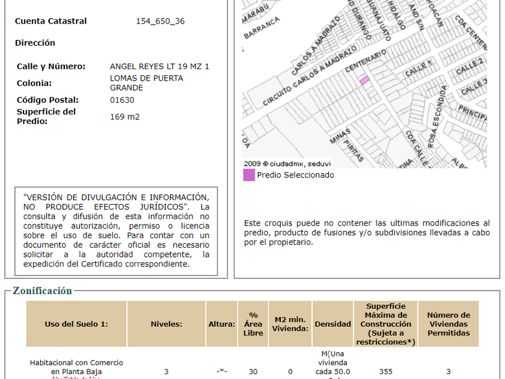Click the 'Altura:' column header
The image size is (505, 379).
(x=222, y=324)
